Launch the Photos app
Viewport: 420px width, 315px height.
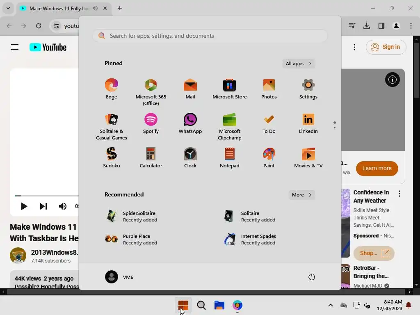coord(269,89)
